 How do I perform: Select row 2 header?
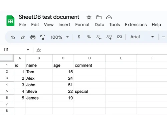(x=7, y=72)
